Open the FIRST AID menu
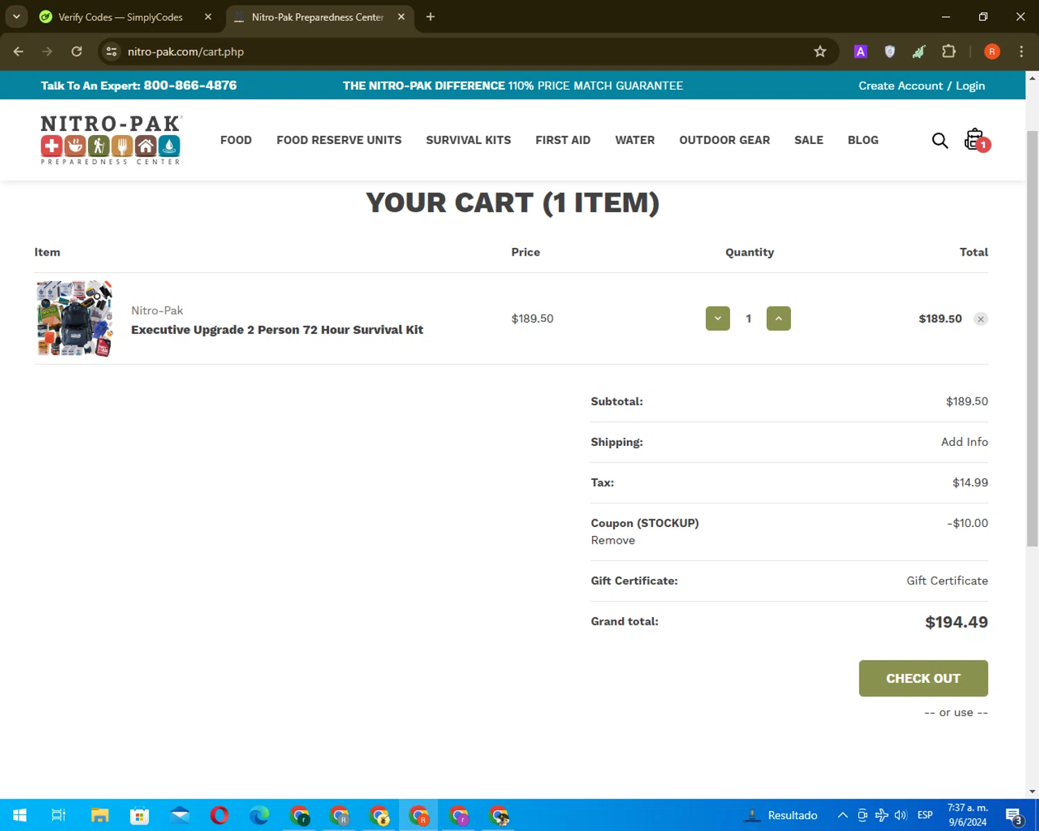The height and width of the screenshot is (831, 1039). coord(563,140)
